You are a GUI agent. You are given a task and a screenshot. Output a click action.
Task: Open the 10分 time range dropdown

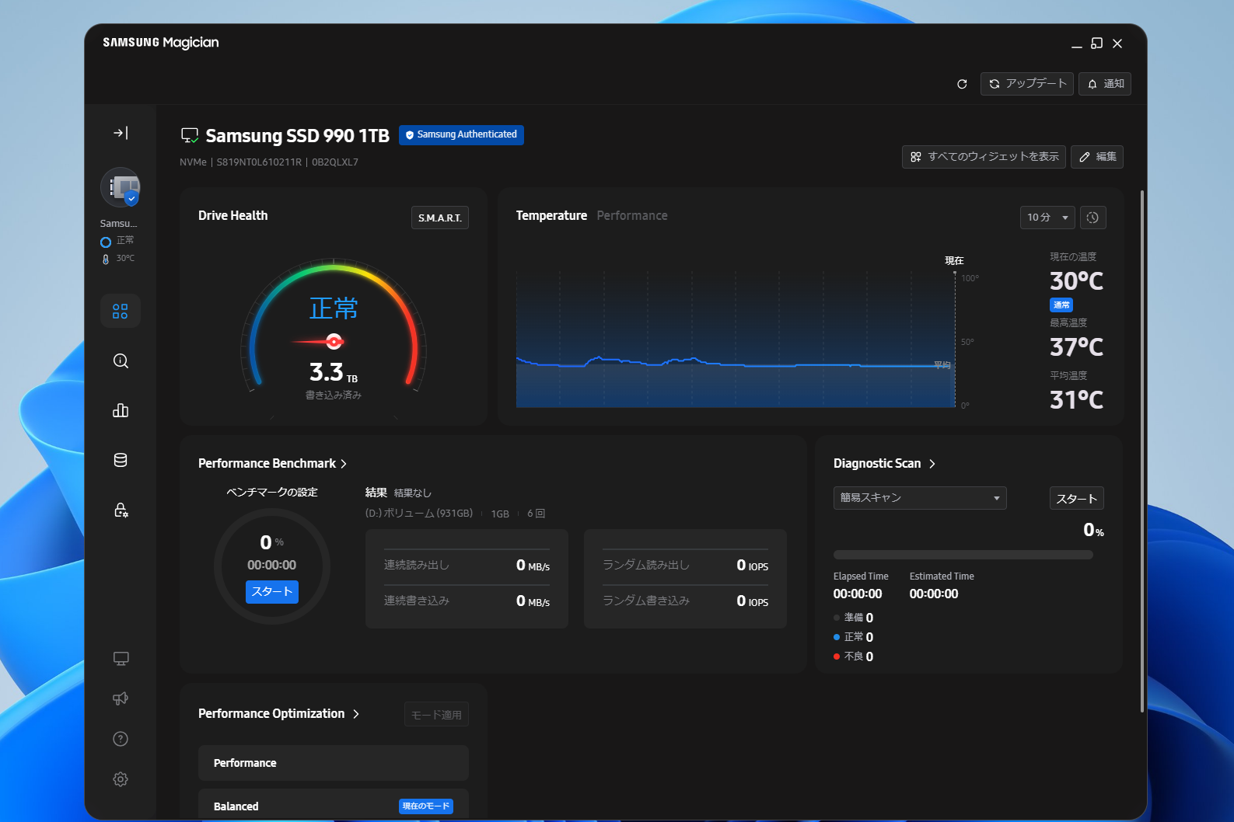pyautogui.click(x=1047, y=218)
